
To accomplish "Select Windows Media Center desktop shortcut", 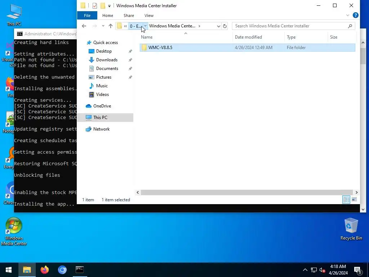I will pyautogui.click(x=14, y=232).
